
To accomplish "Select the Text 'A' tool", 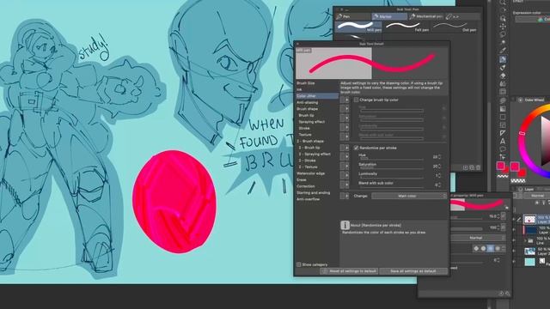I will pos(503,141).
